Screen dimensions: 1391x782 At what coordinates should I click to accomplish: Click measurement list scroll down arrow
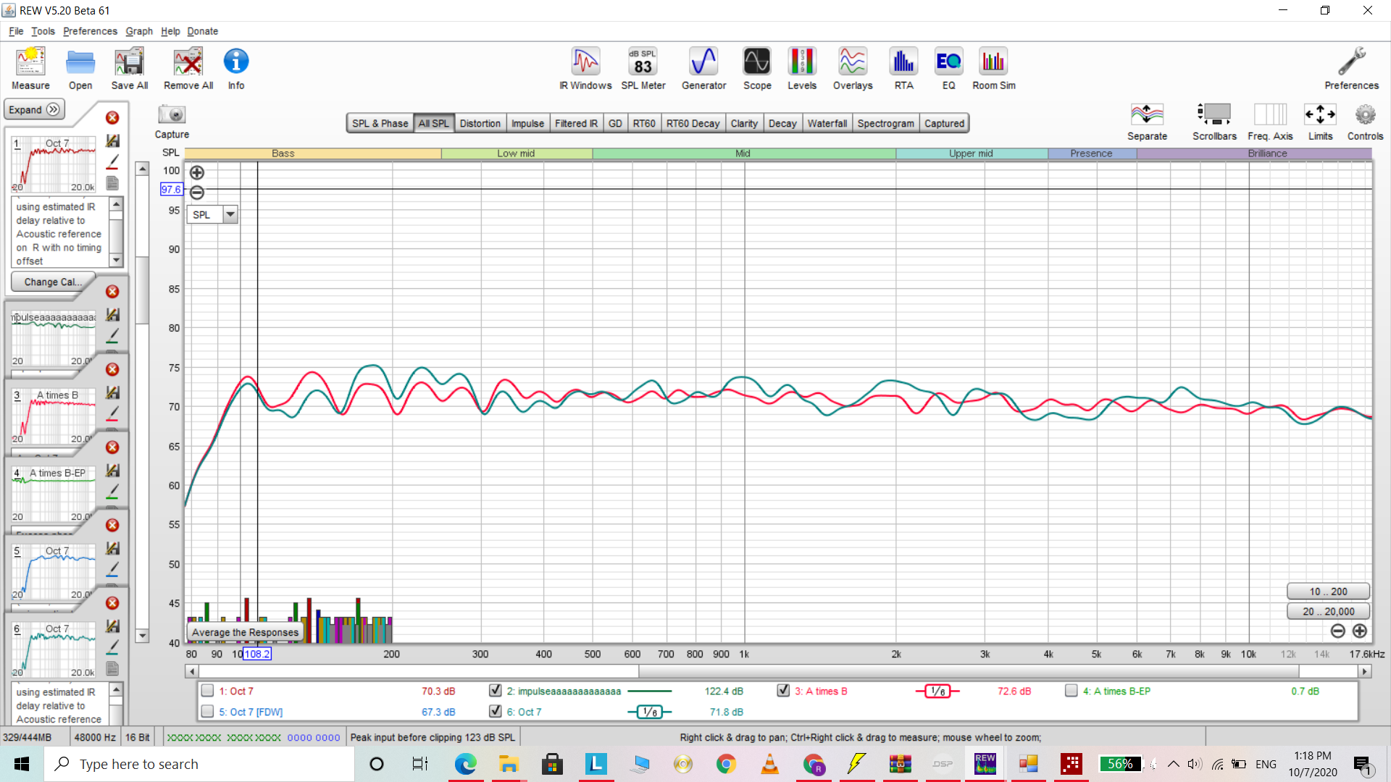[x=143, y=636]
